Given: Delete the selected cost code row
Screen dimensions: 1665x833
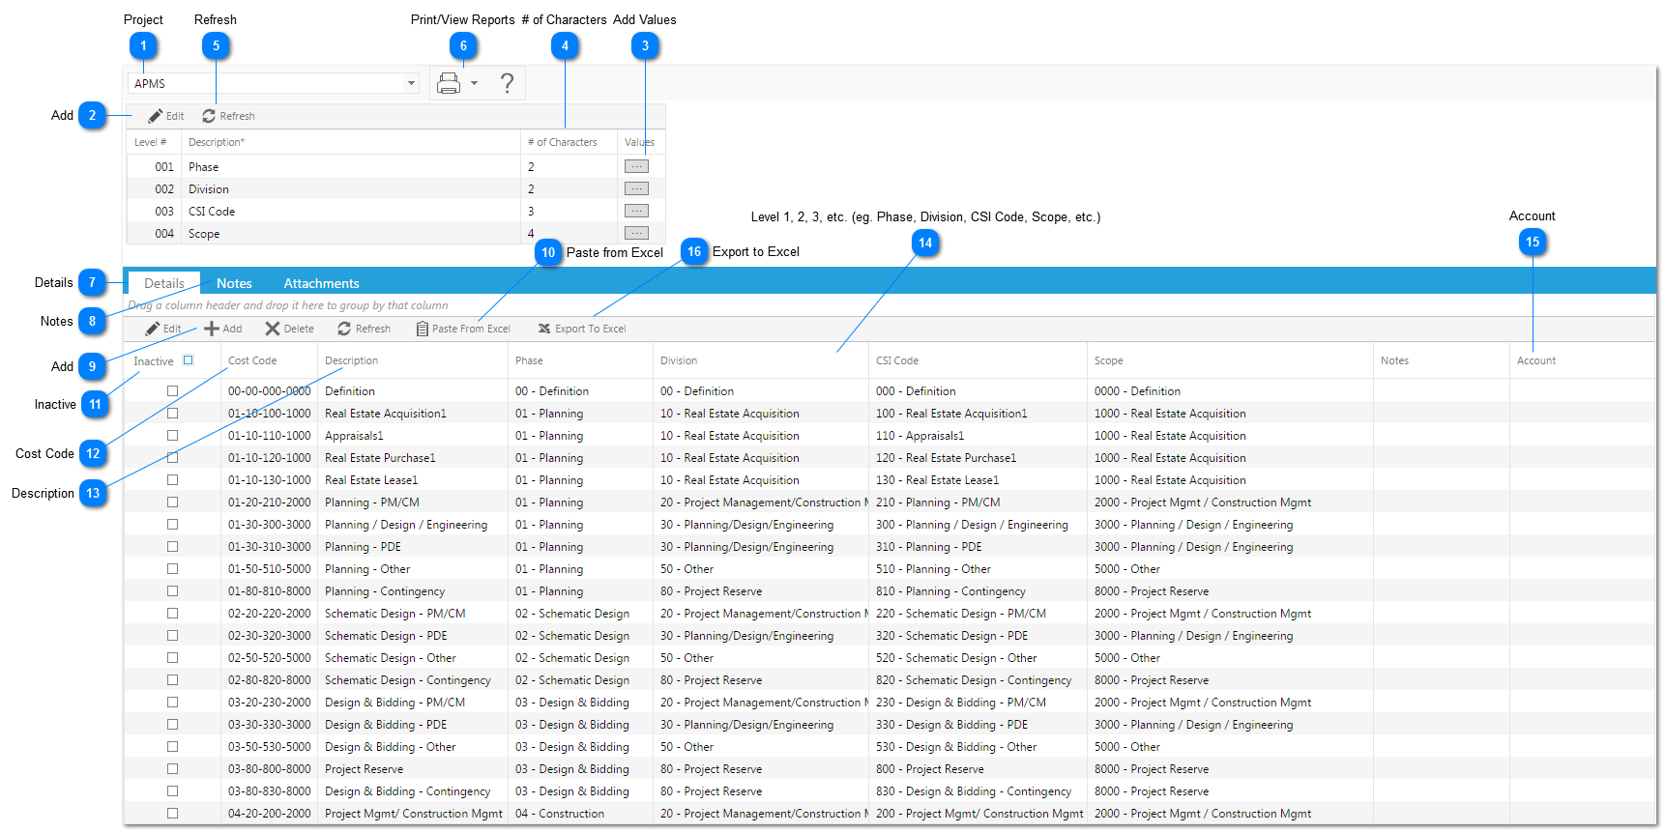Looking at the screenshot, I should point(290,329).
